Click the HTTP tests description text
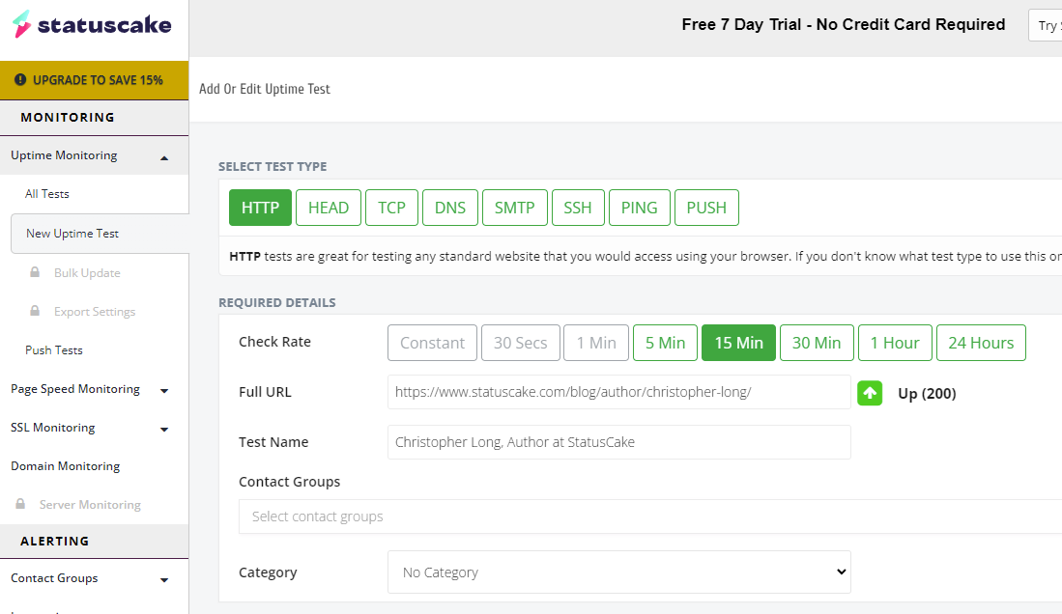This screenshot has height=614, width=1062. (646, 256)
